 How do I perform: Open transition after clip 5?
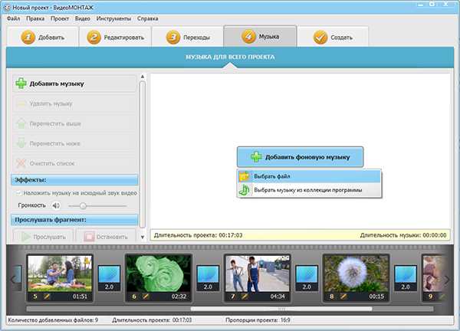click(x=109, y=278)
